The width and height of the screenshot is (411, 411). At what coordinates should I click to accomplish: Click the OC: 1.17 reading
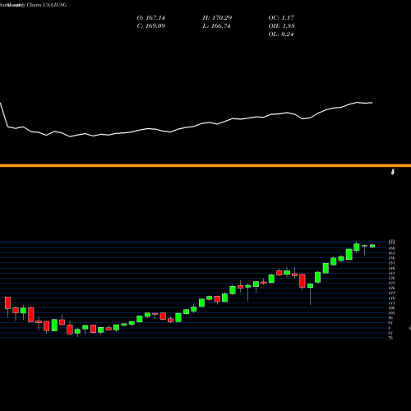point(281,18)
